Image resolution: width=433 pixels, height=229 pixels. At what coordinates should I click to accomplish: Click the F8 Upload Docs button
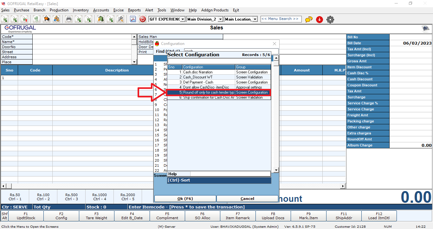273,216
